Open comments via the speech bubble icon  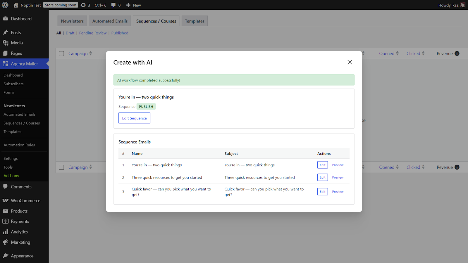(x=113, y=5)
